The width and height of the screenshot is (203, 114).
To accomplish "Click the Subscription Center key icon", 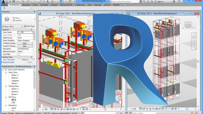I will [145, 1].
